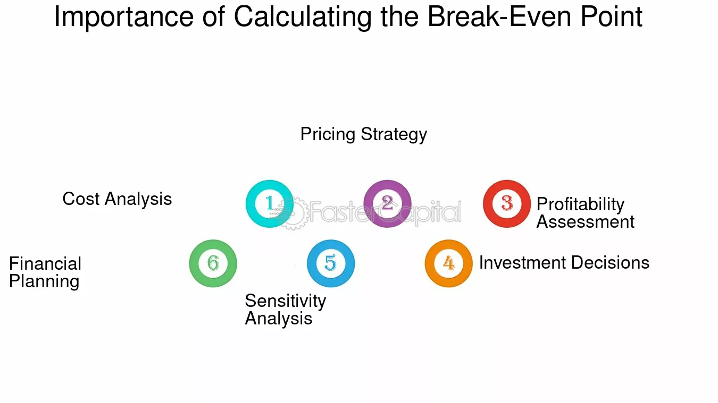Click the word Profitability
Image resolution: width=718 pixels, height=403 pixels.
click(580, 204)
